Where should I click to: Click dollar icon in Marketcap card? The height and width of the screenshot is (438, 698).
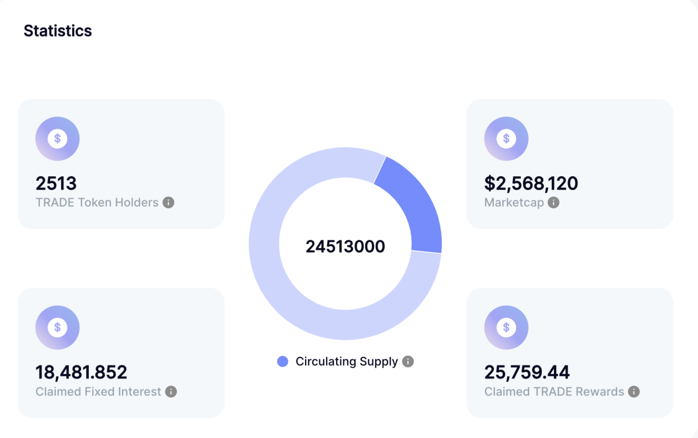pos(506,139)
